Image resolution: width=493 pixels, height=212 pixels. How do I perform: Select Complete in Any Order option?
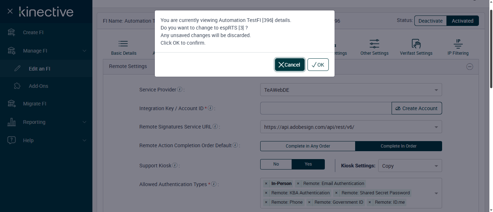(308, 146)
